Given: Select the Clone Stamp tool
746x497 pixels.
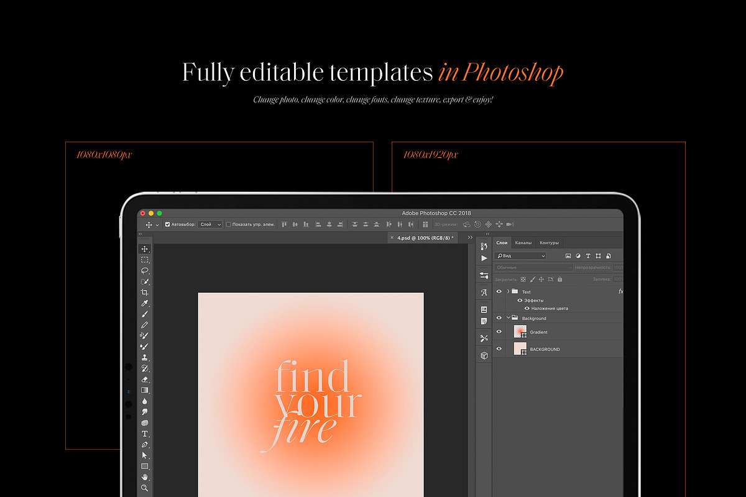Looking at the screenshot, I should pos(145,357).
